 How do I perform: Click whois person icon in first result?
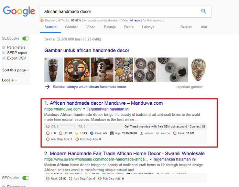click(142, 133)
